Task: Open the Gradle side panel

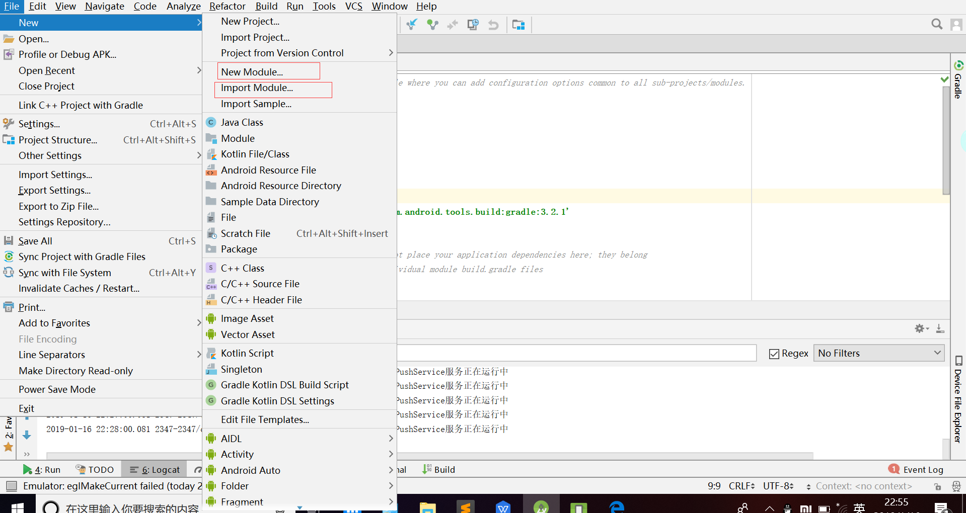Action: tap(958, 79)
